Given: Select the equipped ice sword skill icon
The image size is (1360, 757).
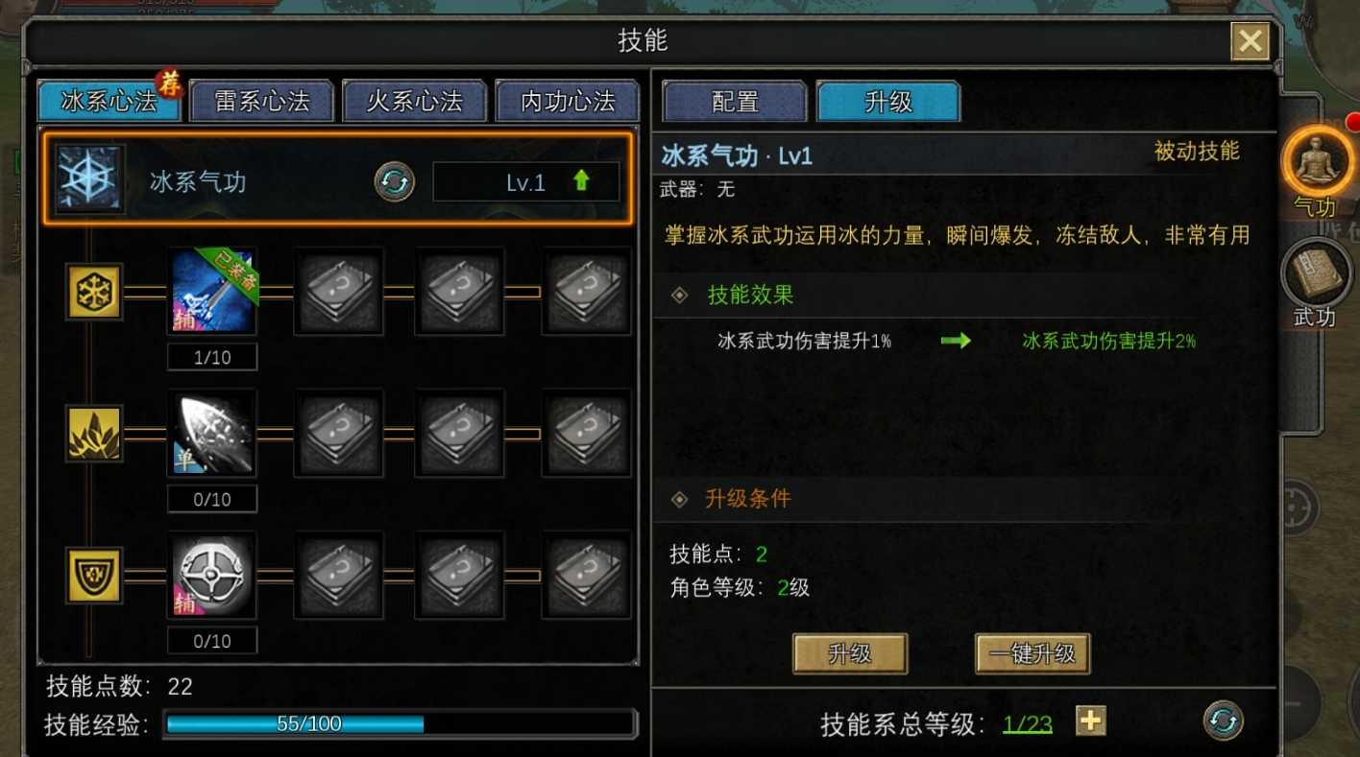Looking at the screenshot, I should 212,292.
